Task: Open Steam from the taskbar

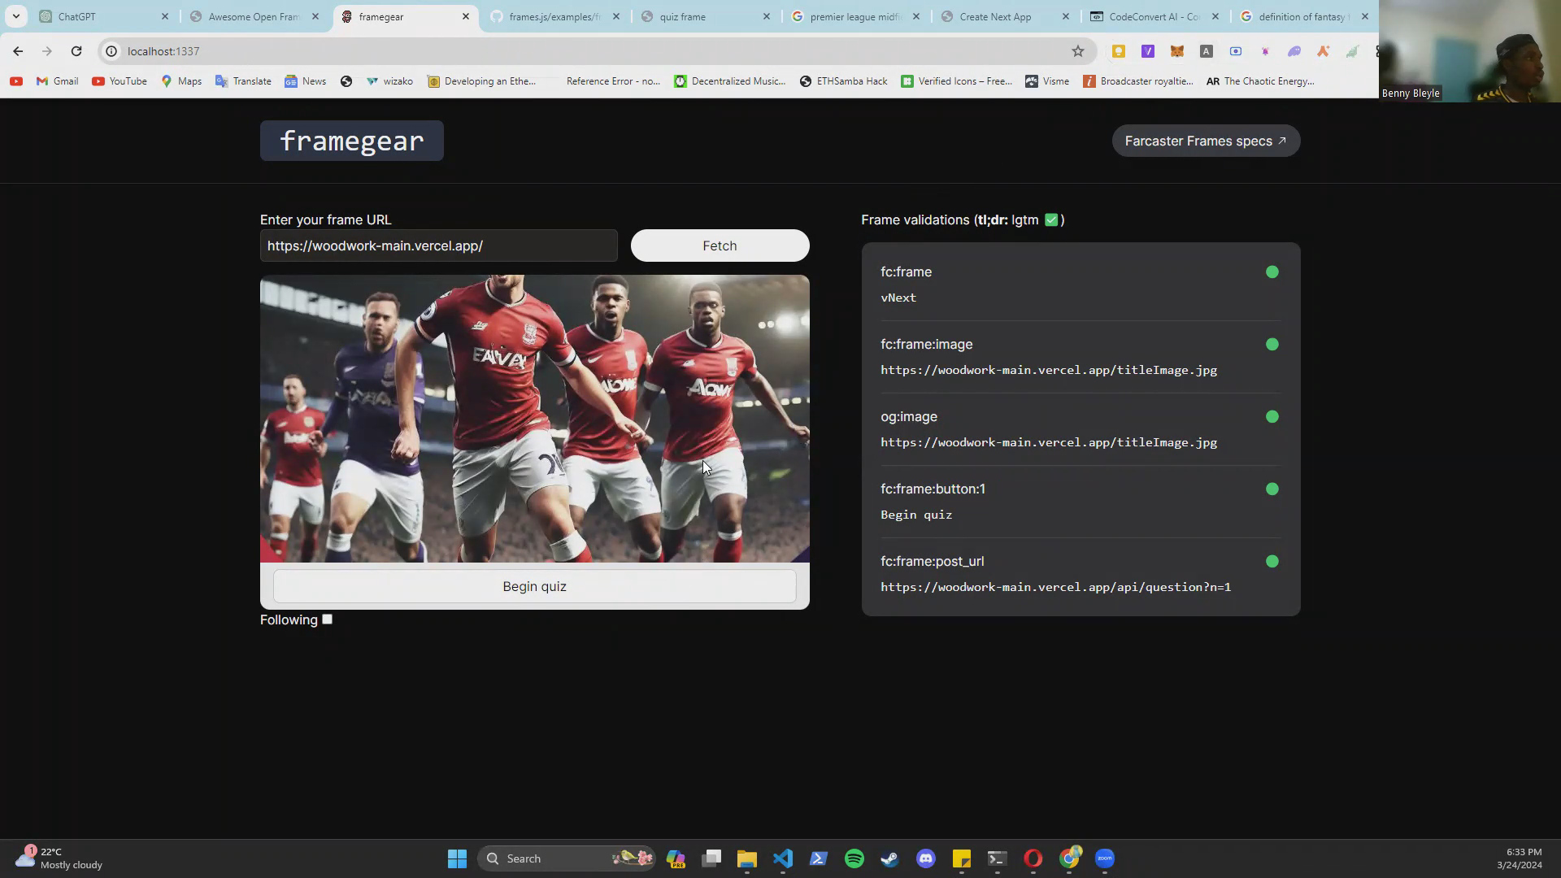Action: coord(890,858)
